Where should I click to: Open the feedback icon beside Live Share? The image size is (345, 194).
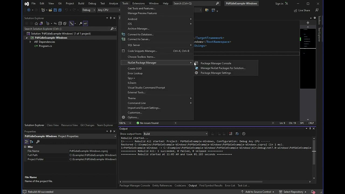point(317,10)
